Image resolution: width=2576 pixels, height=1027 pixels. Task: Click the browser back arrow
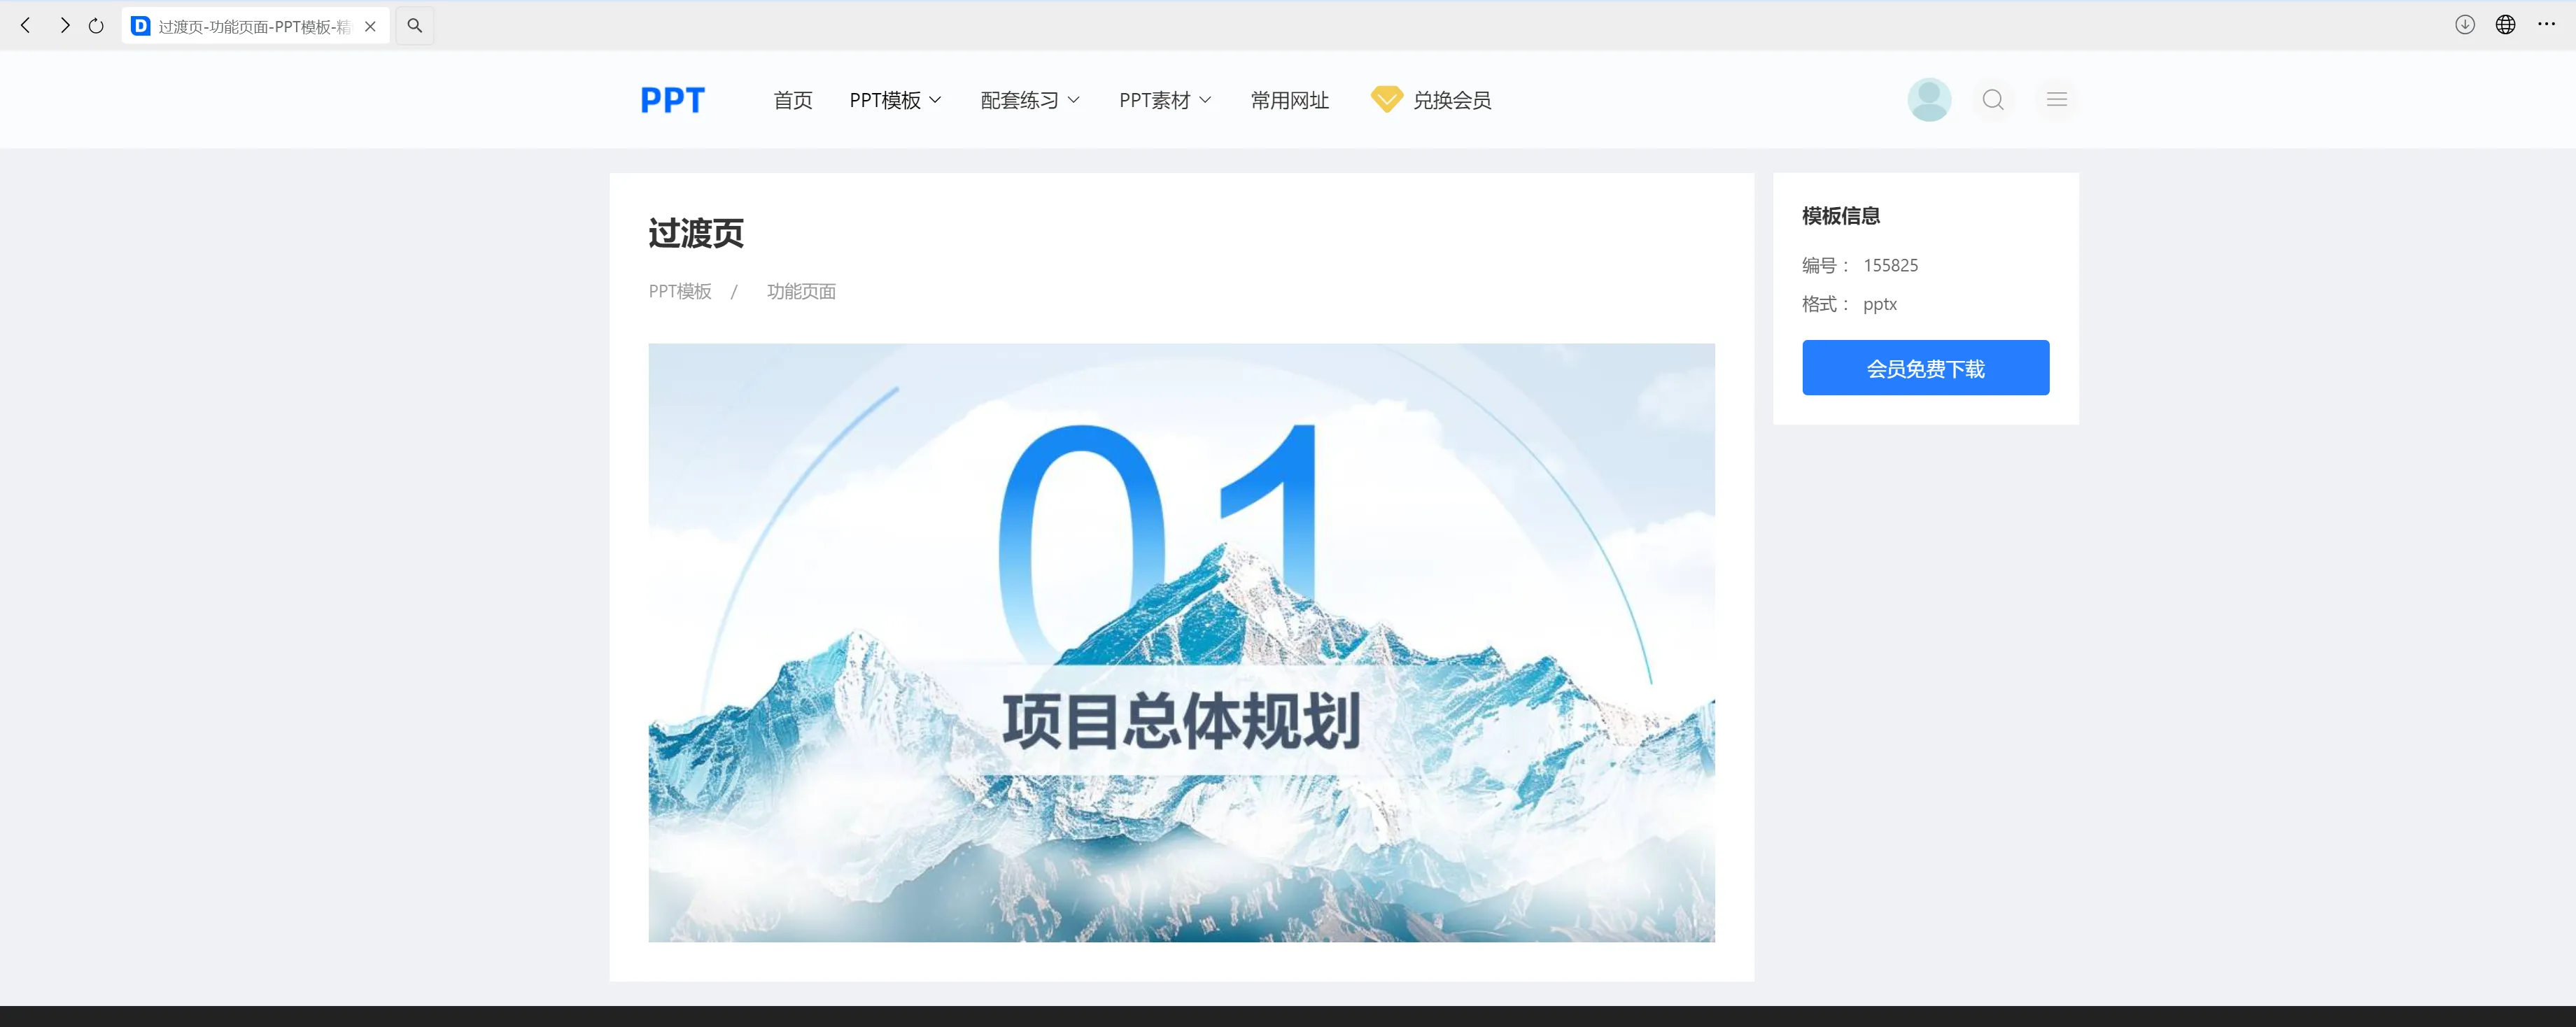[x=26, y=26]
